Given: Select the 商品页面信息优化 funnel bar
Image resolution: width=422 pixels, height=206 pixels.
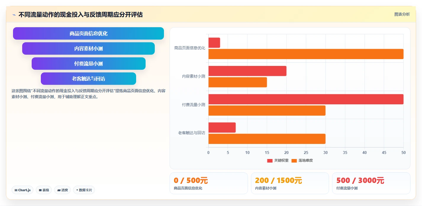Looking at the screenshot, I should [x=88, y=33].
